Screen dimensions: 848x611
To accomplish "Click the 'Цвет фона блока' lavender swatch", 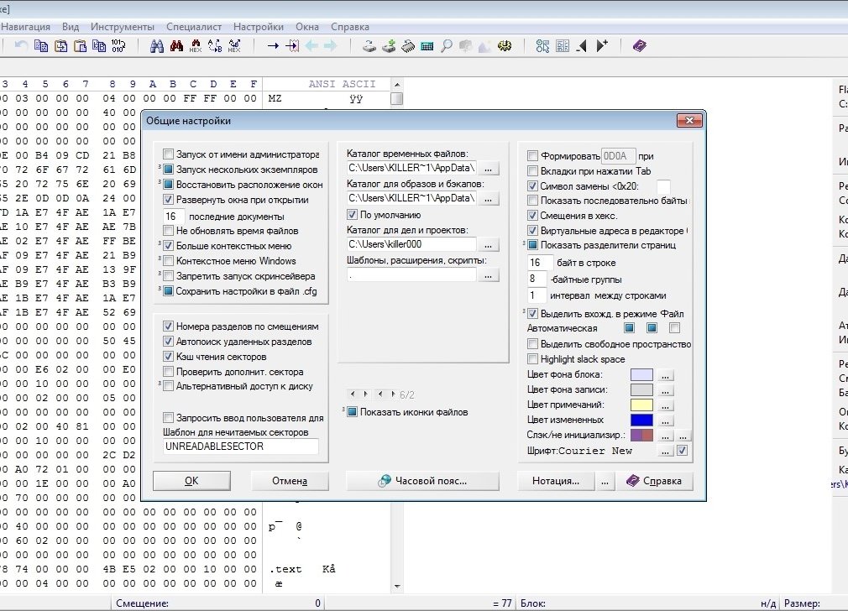I will tap(642, 374).
